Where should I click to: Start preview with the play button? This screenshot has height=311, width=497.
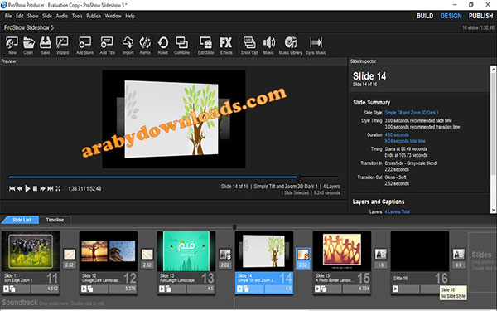pos(27,189)
